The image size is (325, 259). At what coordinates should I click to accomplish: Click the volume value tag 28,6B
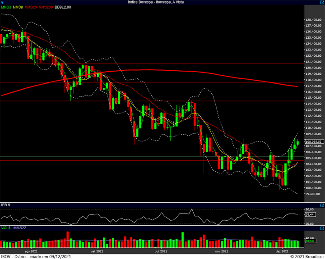point(310,241)
